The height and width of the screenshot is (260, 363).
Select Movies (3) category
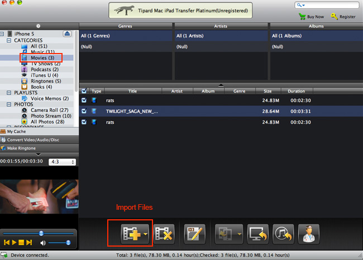click(x=42, y=58)
